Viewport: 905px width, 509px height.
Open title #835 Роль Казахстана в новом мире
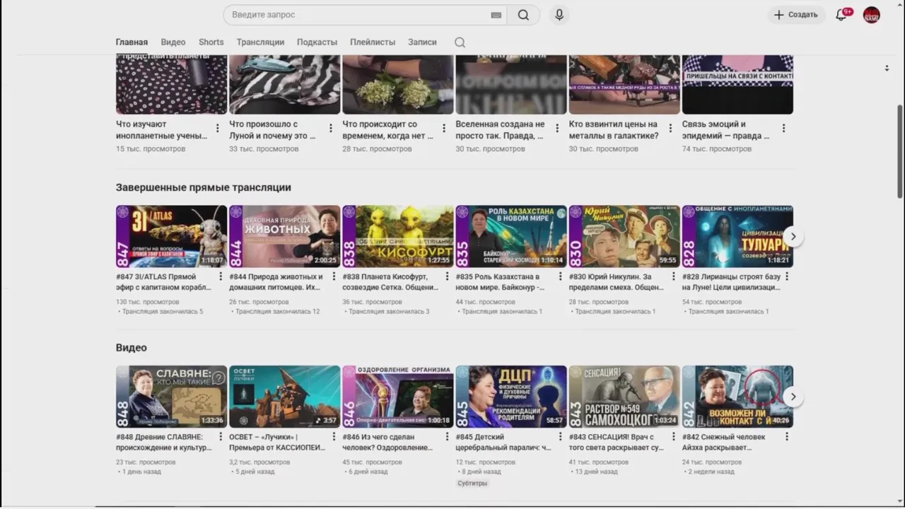click(x=500, y=282)
